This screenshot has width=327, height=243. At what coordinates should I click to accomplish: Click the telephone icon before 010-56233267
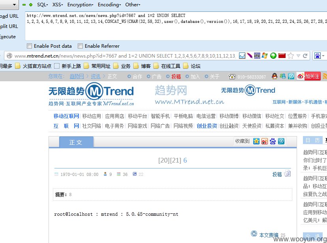232,77
